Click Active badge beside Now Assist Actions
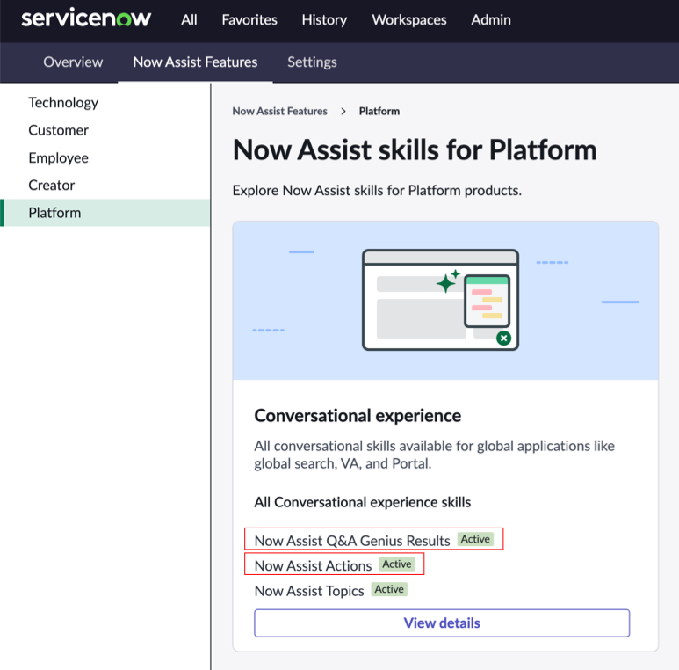The width and height of the screenshot is (679, 670). coord(397,564)
